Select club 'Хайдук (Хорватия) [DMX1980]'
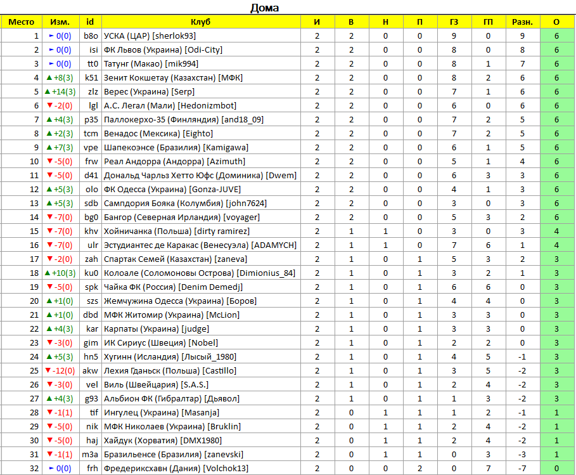 coord(163,441)
